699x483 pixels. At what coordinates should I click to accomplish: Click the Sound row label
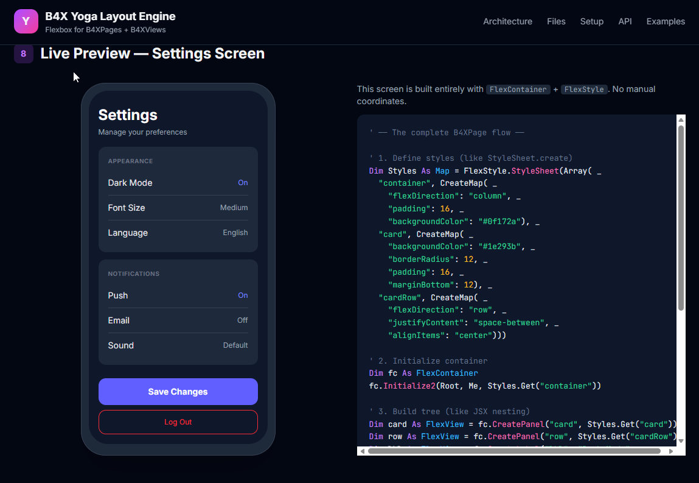[x=121, y=345]
